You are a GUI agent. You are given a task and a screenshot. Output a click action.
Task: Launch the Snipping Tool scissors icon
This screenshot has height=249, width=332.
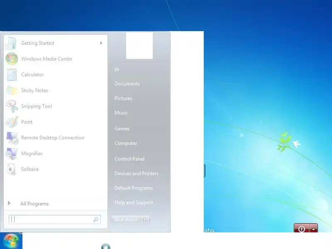click(12, 106)
